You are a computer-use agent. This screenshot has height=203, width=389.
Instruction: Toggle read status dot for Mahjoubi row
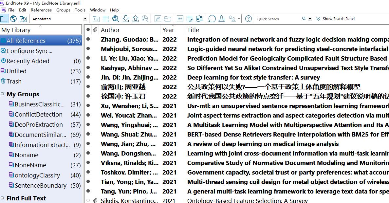point(88,48)
